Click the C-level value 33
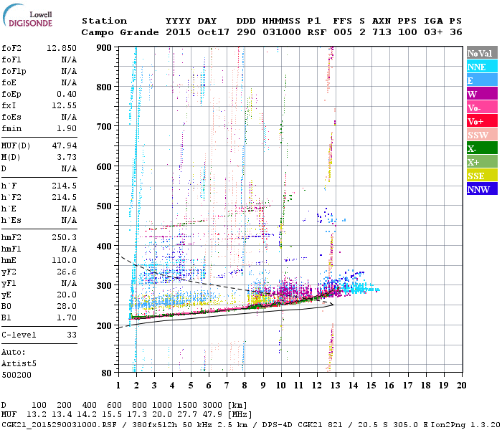The width and height of the screenshot is (502, 430). pyautogui.click(x=72, y=335)
